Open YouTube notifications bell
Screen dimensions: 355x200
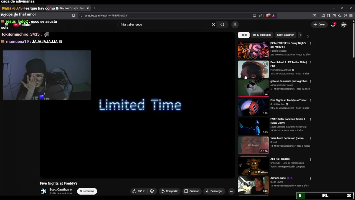[333, 24]
